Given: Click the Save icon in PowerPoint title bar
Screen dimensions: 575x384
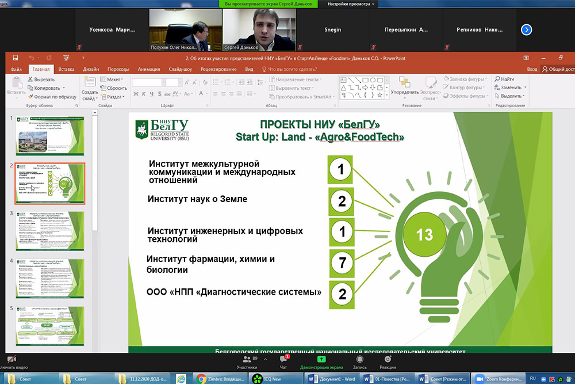Looking at the screenshot, I should [15, 58].
